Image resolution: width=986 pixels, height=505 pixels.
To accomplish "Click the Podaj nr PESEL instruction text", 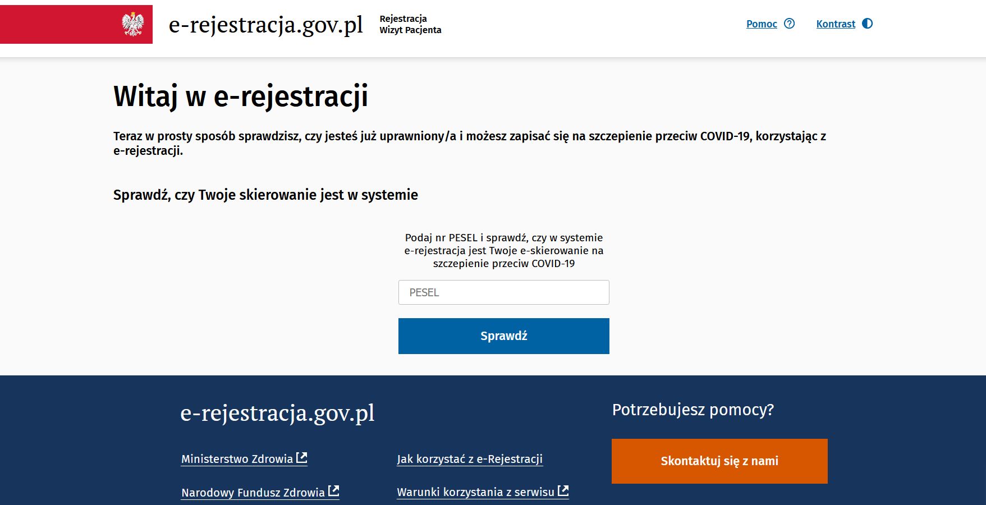I will pos(504,250).
